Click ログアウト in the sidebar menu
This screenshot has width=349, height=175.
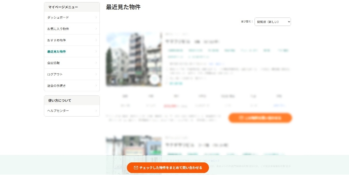pyautogui.click(x=72, y=74)
